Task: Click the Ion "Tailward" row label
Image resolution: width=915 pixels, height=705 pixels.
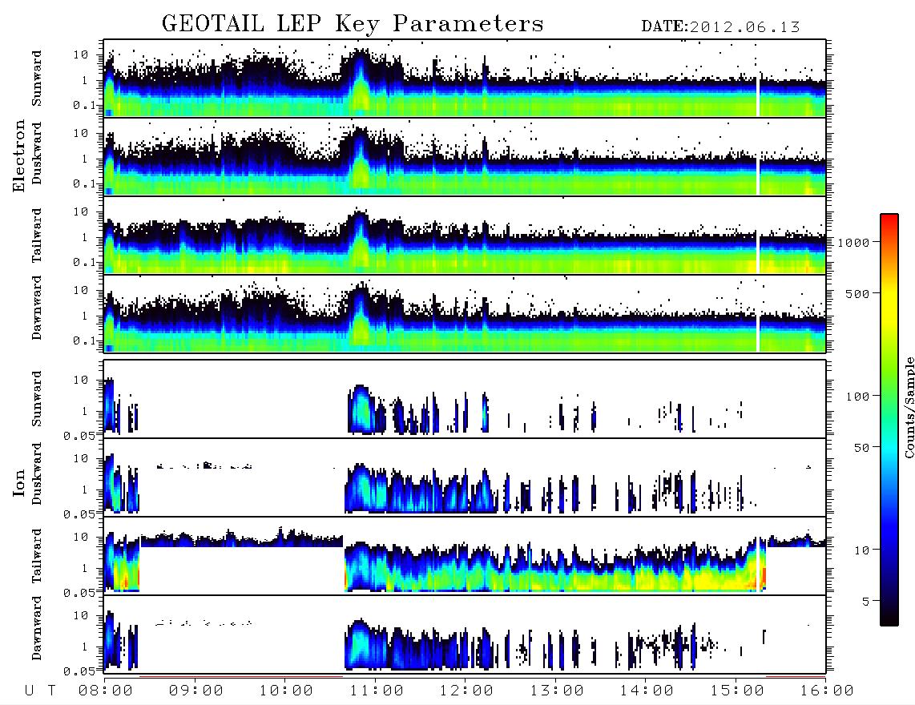Action: click(x=37, y=556)
